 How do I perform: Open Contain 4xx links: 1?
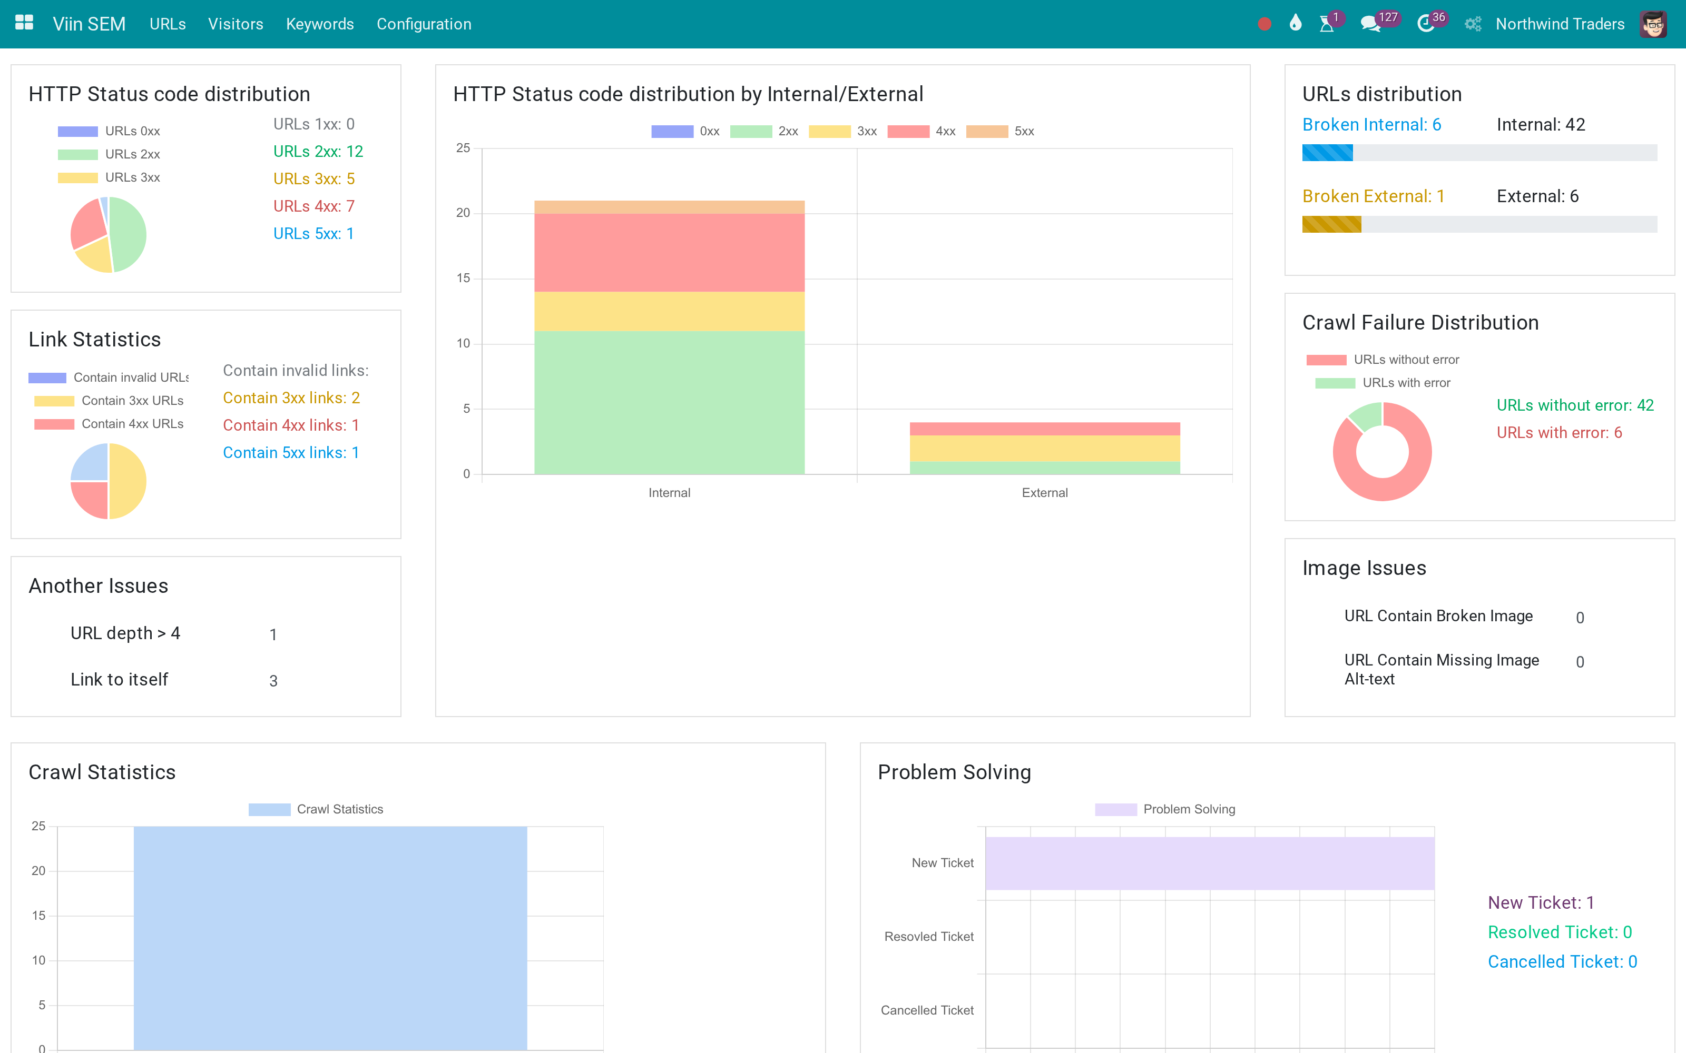(x=291, y=425)
